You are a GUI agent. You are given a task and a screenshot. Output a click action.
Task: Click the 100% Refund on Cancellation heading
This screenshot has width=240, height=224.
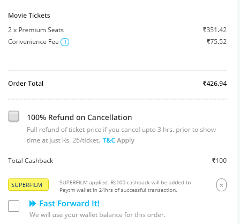pos(79,117)
